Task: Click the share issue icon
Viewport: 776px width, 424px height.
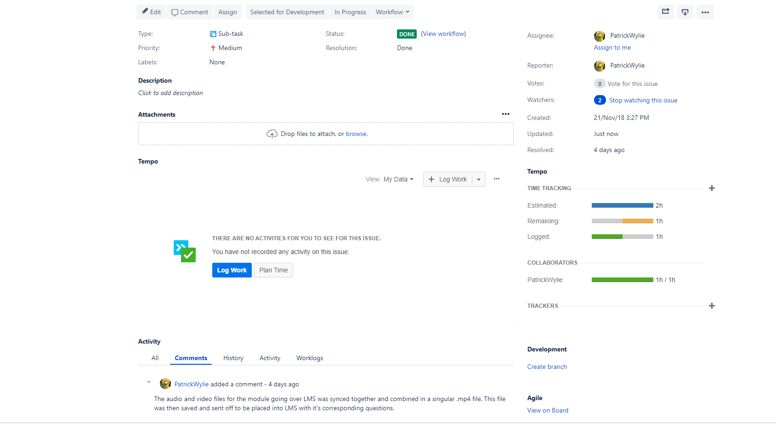Action: (x=665, y=12)
